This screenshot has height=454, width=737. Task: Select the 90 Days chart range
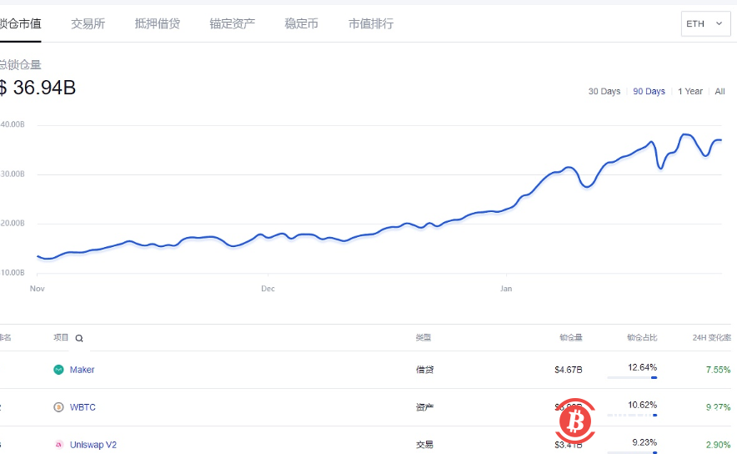click(649, 91)
